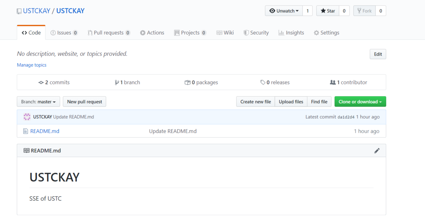The width and height of the screenshot is (425, 223).
Task: Open the Update README.md message in commit header
Action: click(74, 117)
